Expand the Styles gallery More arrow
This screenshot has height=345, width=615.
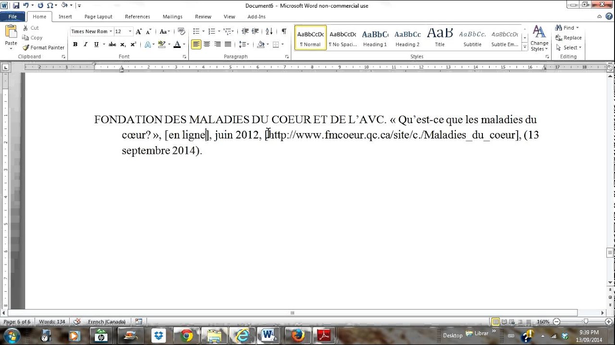[x=525, y=47]
